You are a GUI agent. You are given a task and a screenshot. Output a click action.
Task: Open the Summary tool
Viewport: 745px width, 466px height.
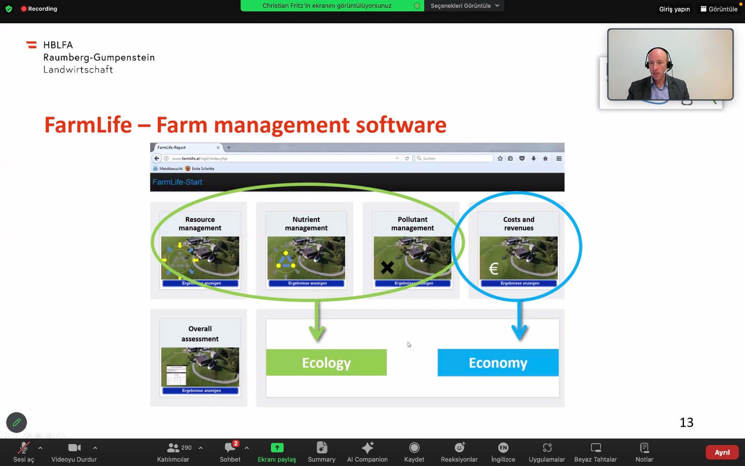[321, 448]
